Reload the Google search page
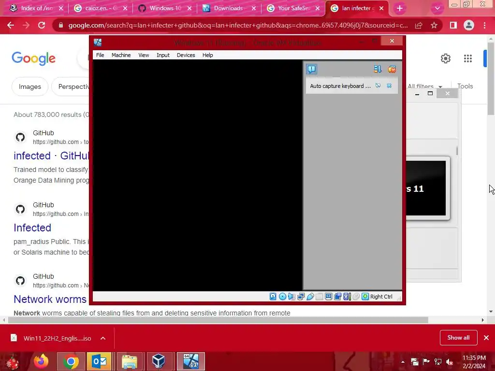Screen dimensions: 495x371 (42, 25)
